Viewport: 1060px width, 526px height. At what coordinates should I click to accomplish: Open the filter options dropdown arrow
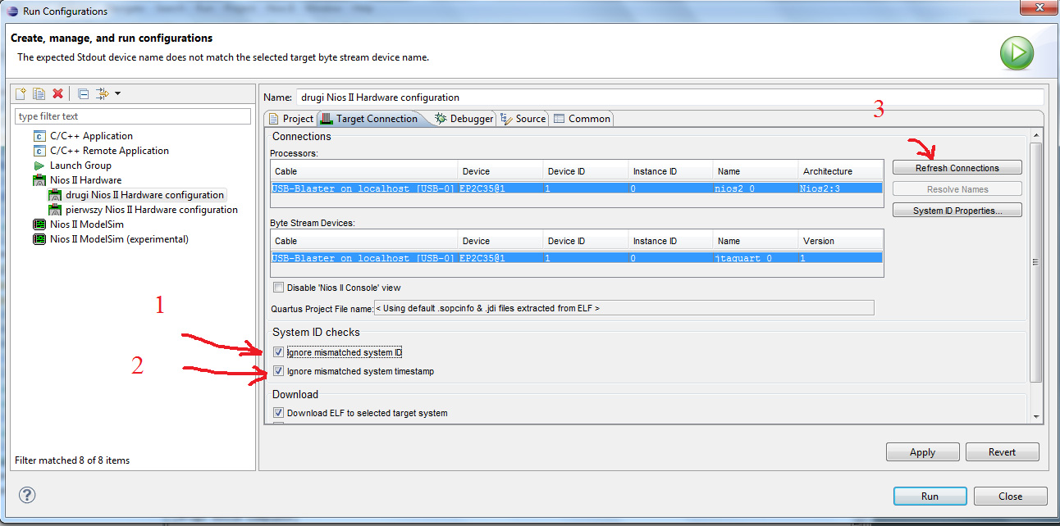point(118,93)
